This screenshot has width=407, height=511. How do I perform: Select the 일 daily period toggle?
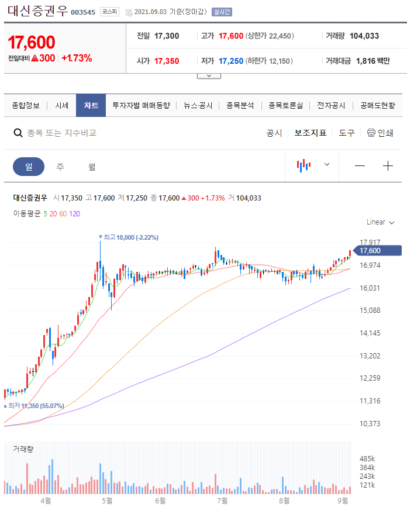(29, 167)
